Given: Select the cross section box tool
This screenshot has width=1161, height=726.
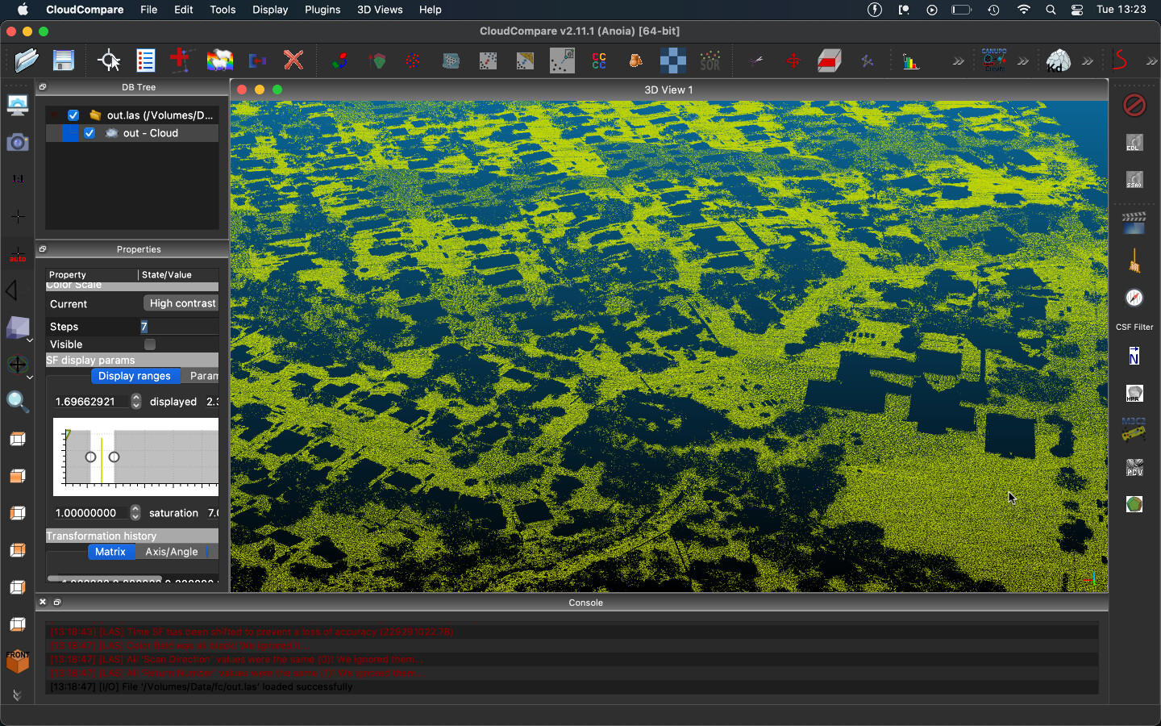Looking at the screenshot, I should coord(830,61).
